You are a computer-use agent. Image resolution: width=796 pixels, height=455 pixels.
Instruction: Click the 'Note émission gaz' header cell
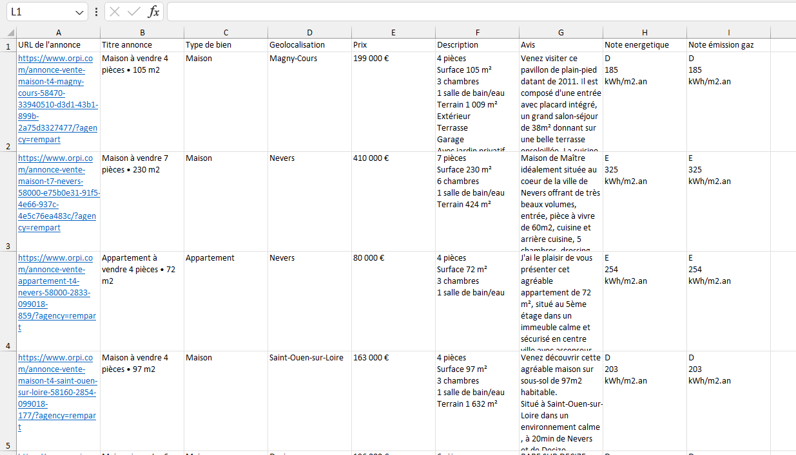tap(729, 45)
